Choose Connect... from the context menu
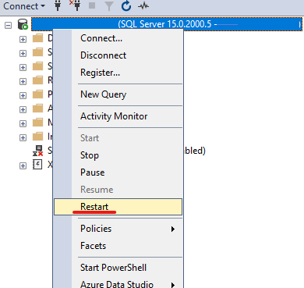 coord(118,38)
